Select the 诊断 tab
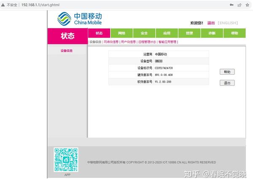The width and height of the screenshot is (253, 185). click(212, 33)
